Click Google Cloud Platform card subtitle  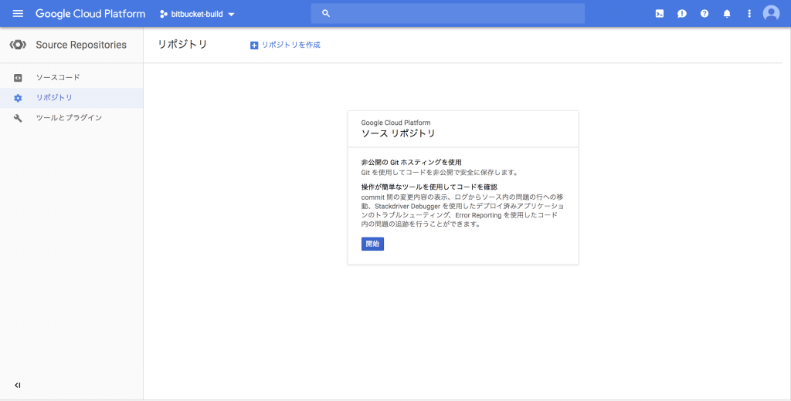tap(395, 123)
